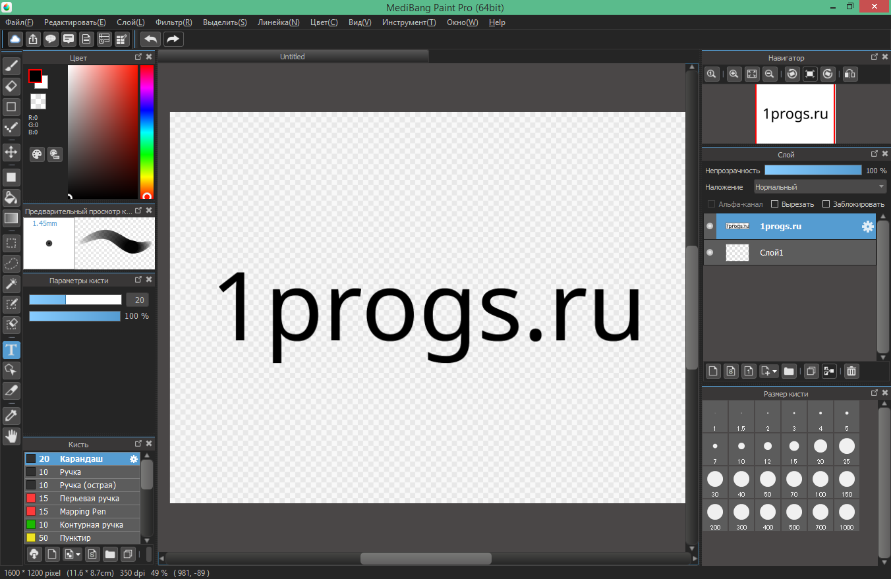891x579 pixels.
Task: Click the Undo arrow in toolbar
Action: [151, 39]
